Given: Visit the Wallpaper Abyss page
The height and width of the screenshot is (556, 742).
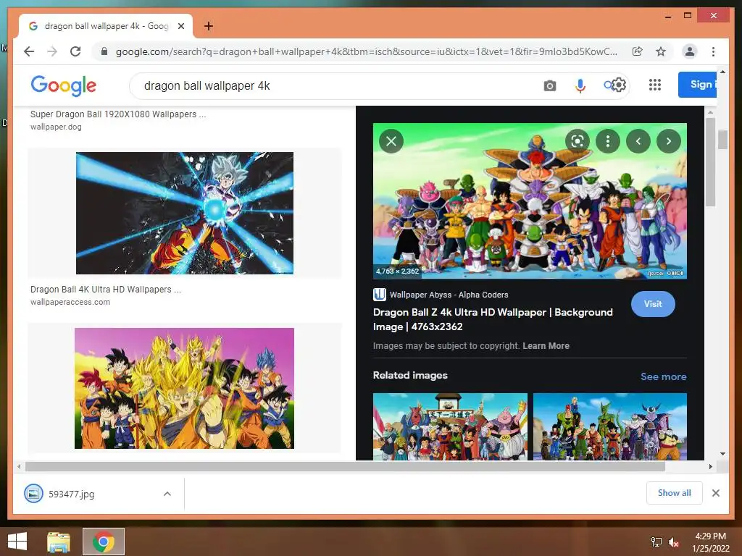Looking at the screenshot, I should pos(653,304).
